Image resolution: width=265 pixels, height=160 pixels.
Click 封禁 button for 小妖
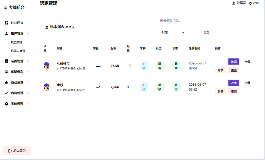pos(220,92)
